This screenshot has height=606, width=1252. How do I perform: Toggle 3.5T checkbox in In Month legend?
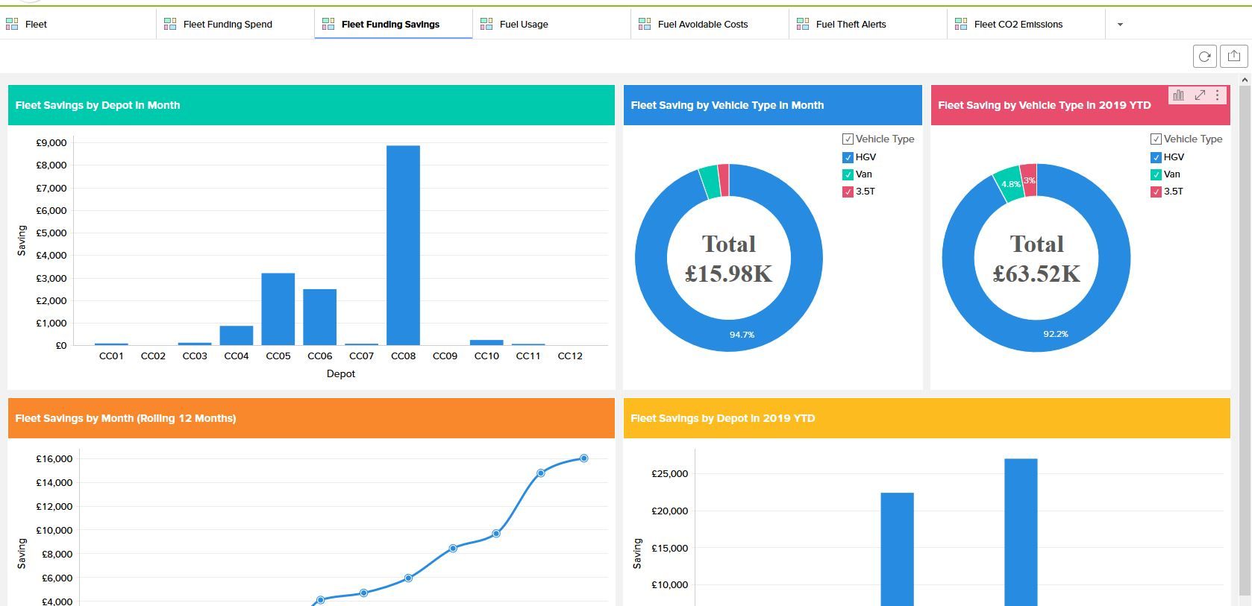coord(848,192)
